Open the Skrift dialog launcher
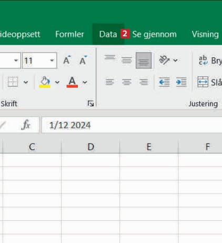This screenshot has width=222, height=243. 90,104
